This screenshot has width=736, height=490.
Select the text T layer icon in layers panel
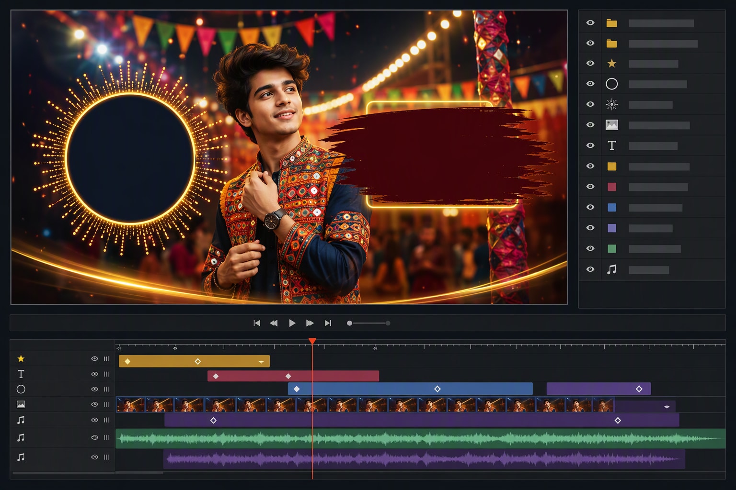pos(611,145)
